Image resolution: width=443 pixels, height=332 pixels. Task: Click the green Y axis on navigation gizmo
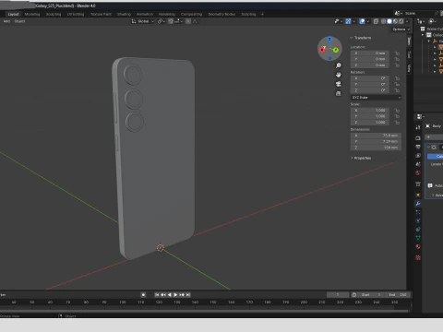(336, 50)
